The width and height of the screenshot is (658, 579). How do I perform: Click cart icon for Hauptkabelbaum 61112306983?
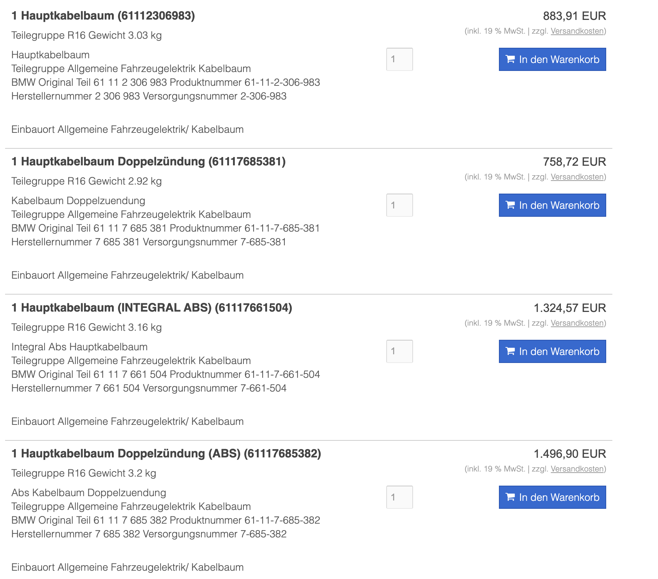tap(510, 59)
